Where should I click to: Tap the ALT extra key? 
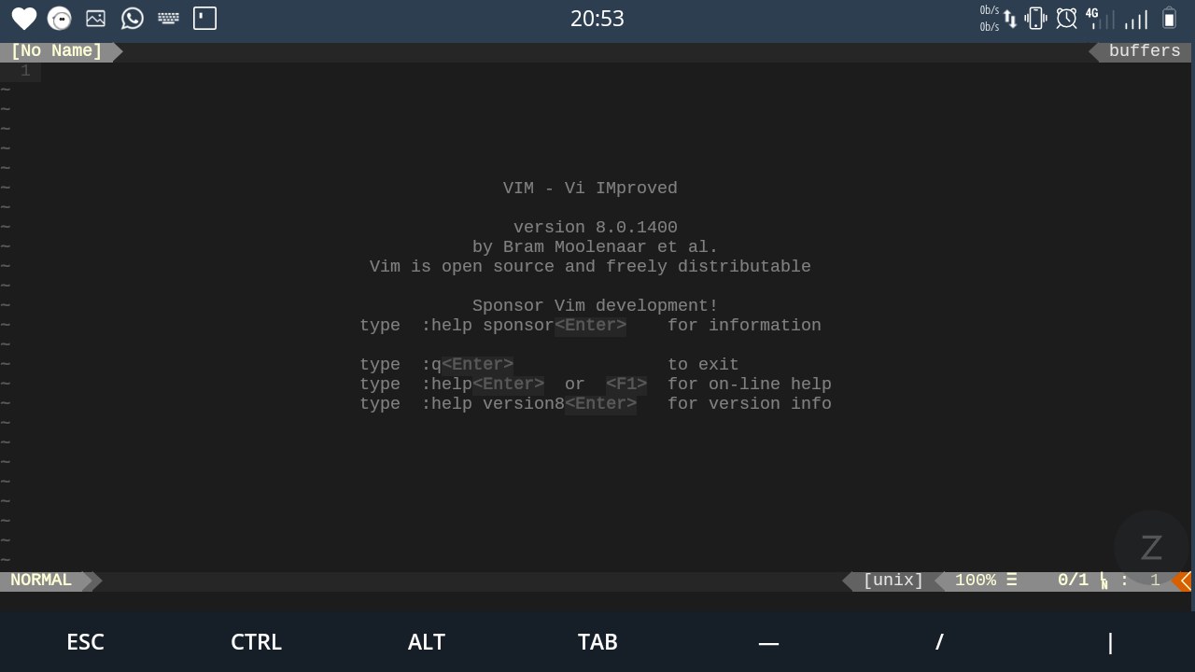pyautogui.click(x=427, y=642)
